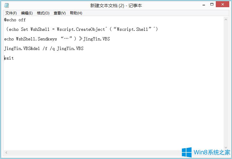Open the 文件(F) menu

pos(11,13)
